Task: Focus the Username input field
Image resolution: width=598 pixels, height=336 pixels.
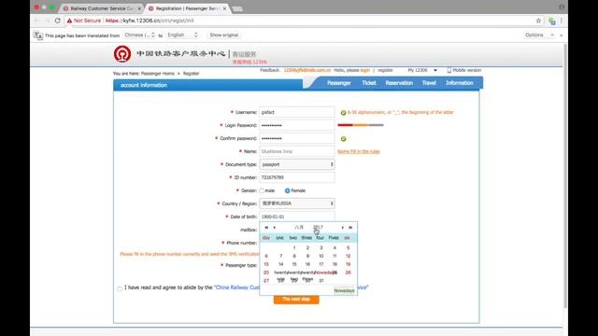Action: coord(297,112)
